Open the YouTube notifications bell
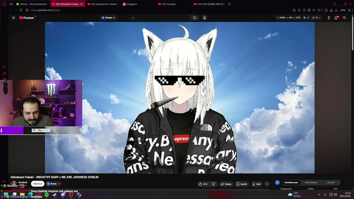This screenshot has width=354, height=199. coord(336,18)
